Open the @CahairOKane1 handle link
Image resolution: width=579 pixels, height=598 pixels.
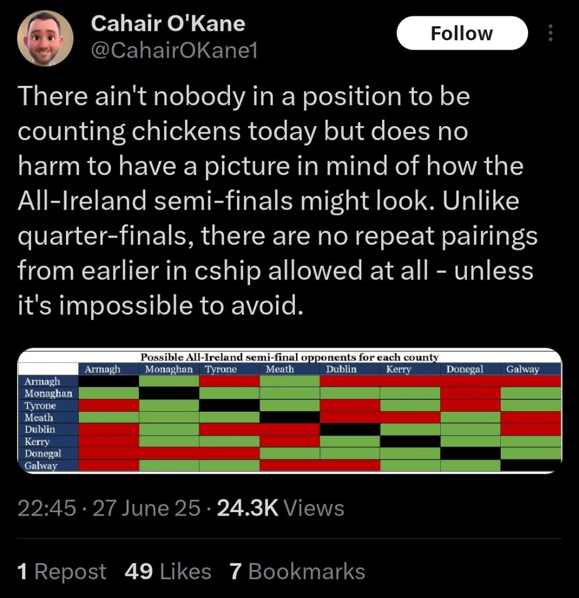(x=174, y=50)
